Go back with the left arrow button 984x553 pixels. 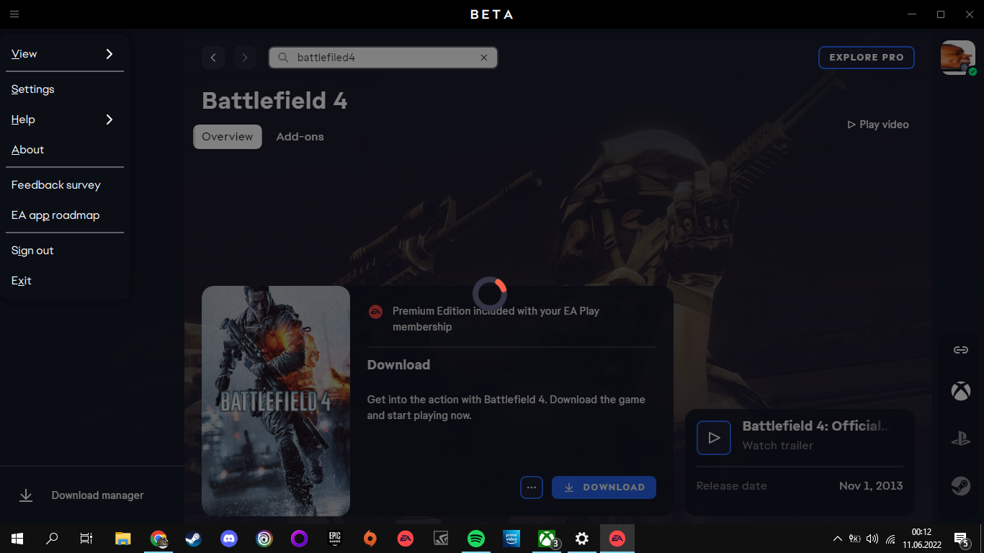tap(213, 58)
